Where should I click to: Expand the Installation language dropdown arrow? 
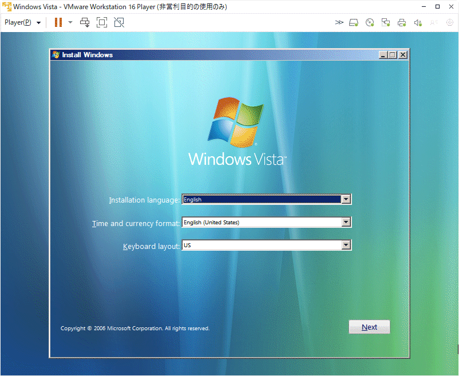pos(346,199)
